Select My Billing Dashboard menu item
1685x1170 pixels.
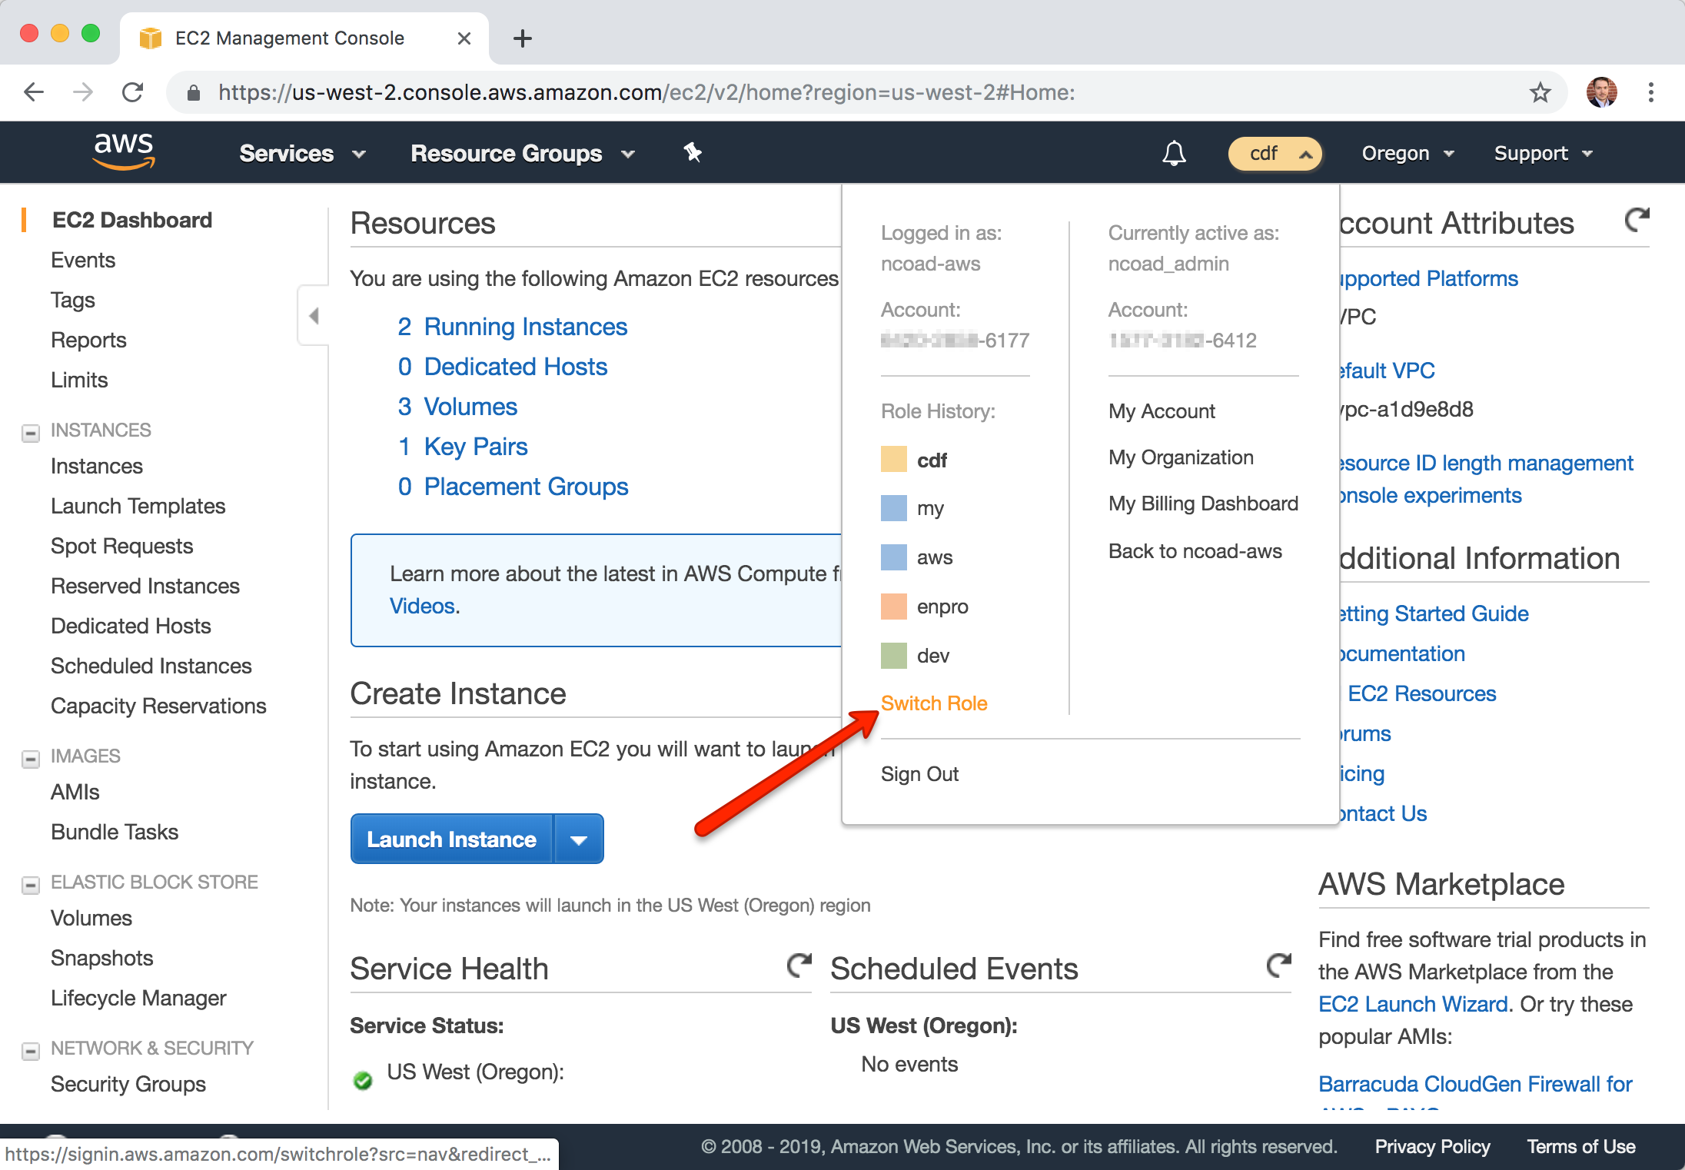(1202, 504)
